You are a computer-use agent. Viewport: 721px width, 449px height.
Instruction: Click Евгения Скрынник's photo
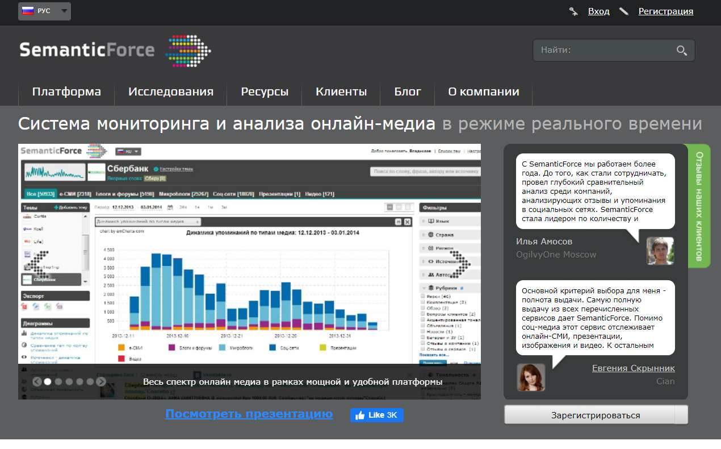tap(531, 377)
